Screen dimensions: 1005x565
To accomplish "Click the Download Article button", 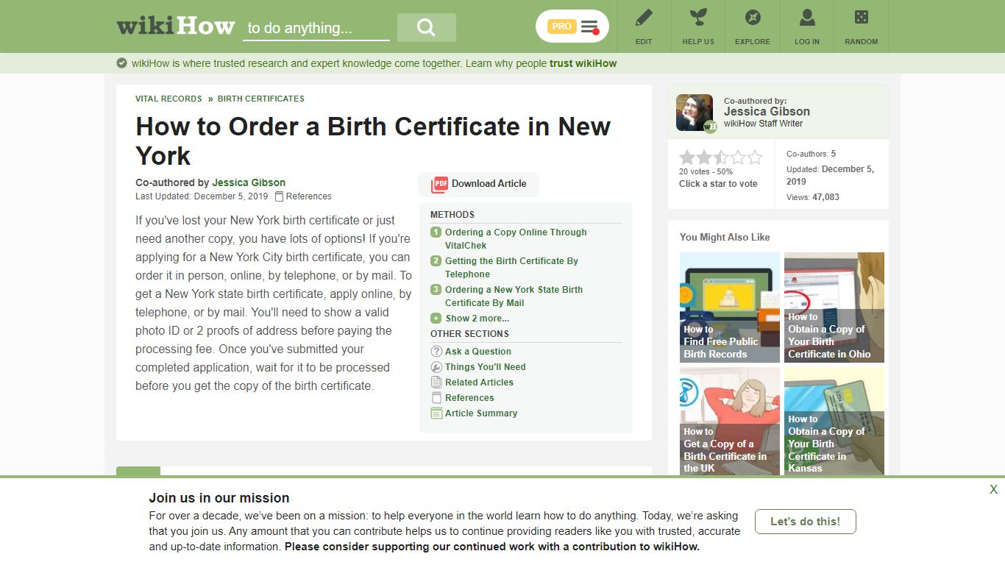I will click(479, 184).
